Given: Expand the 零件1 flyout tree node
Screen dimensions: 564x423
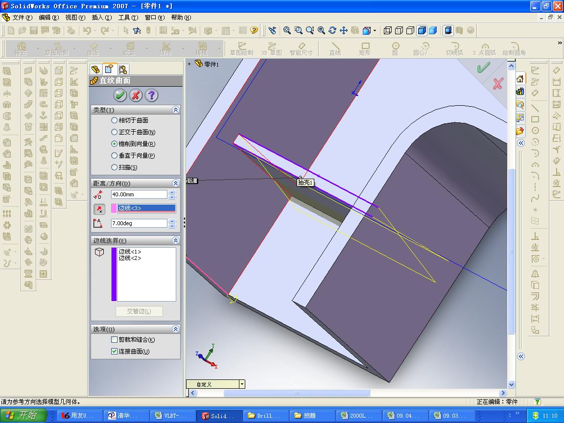Looking at the screenshot, I should (189, 64).
